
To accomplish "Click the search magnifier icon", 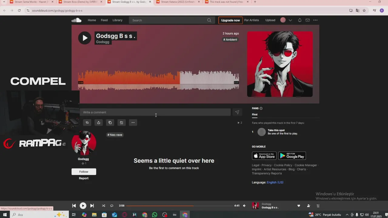I will coord(209,20).
